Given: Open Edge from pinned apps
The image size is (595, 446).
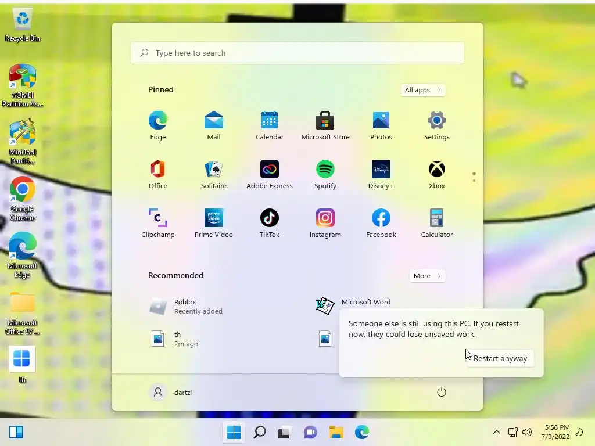Looking at the screenshot, I should click(158, 126).
